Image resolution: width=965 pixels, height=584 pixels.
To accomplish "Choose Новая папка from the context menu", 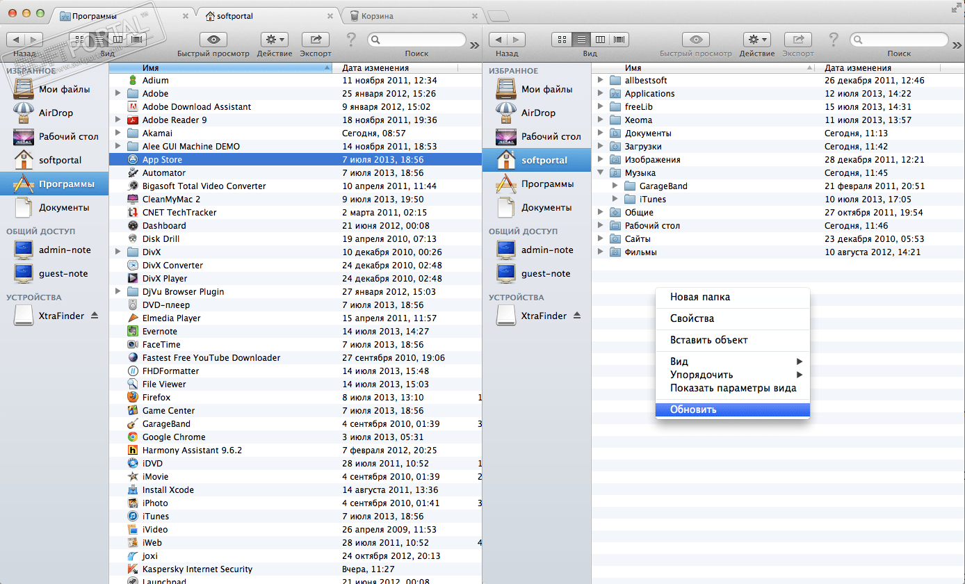I will point(733,297).
